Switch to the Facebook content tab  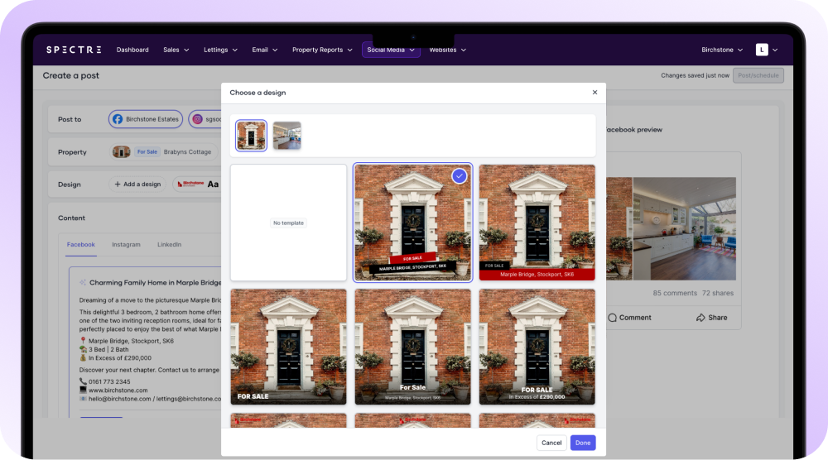pos(81,245)
